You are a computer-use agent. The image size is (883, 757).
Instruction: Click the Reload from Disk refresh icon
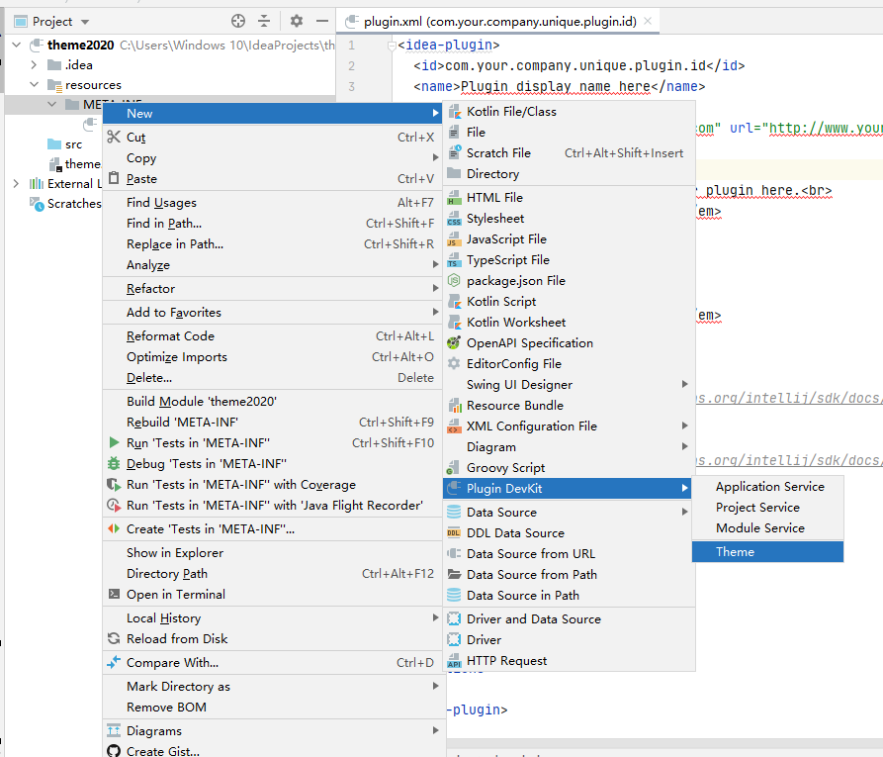pos(114,638)
